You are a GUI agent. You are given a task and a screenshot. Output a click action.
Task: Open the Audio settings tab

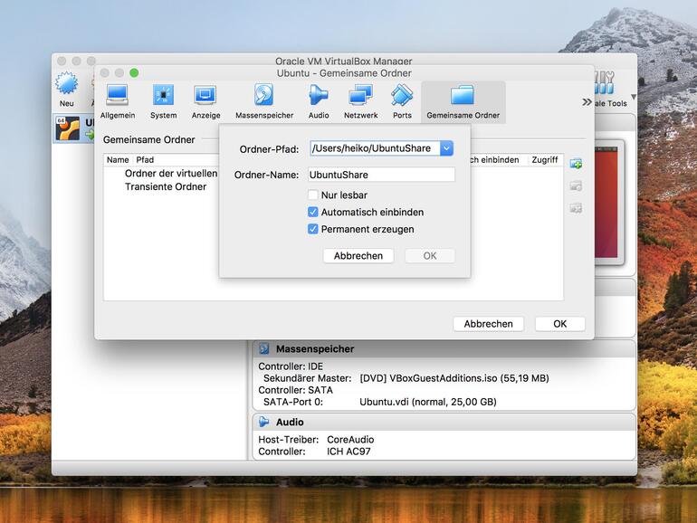(319, 101)
